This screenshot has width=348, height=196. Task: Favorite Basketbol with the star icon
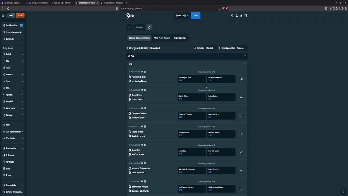tap(149, 27)
